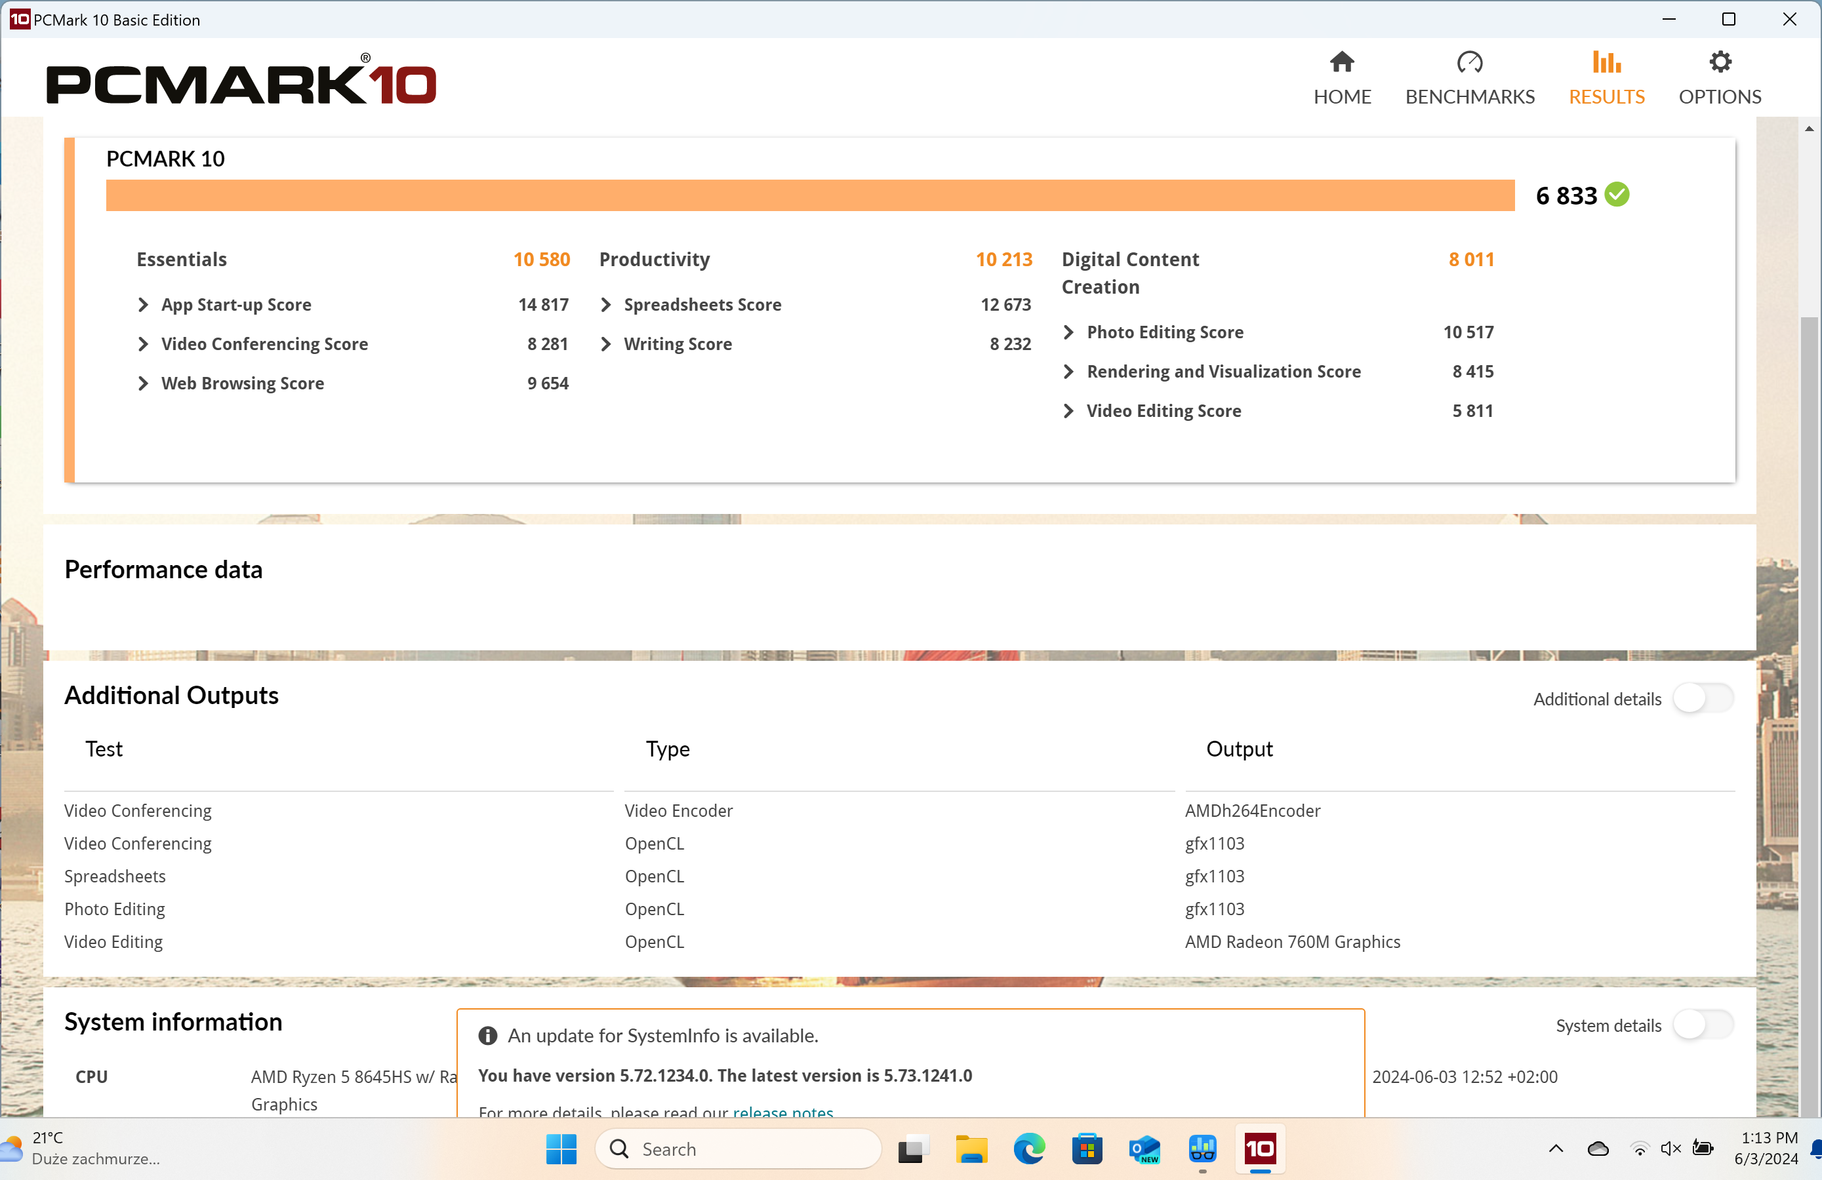Click the Video Encoder type cell
Viewport: 1822px width, 1180px height.
tap(678, 810)
